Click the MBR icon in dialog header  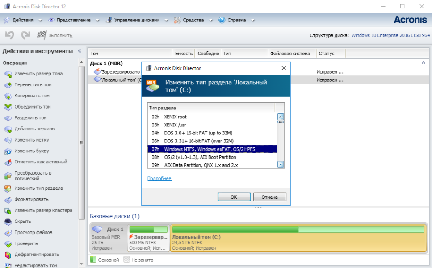[152, 86]
